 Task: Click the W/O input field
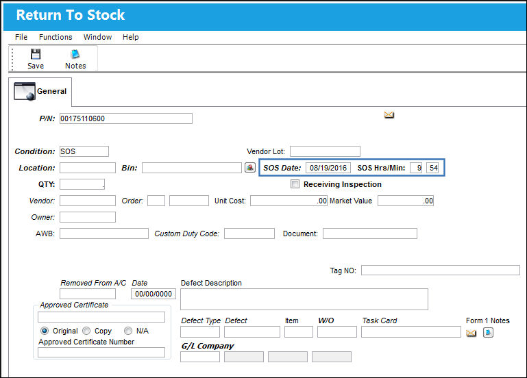(x=337, y=332)
